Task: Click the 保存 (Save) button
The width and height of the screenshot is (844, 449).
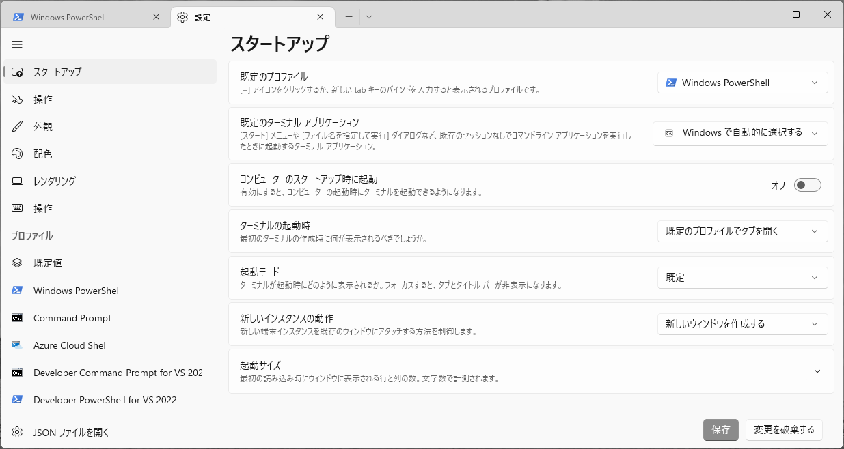Action: pos(720,429)
